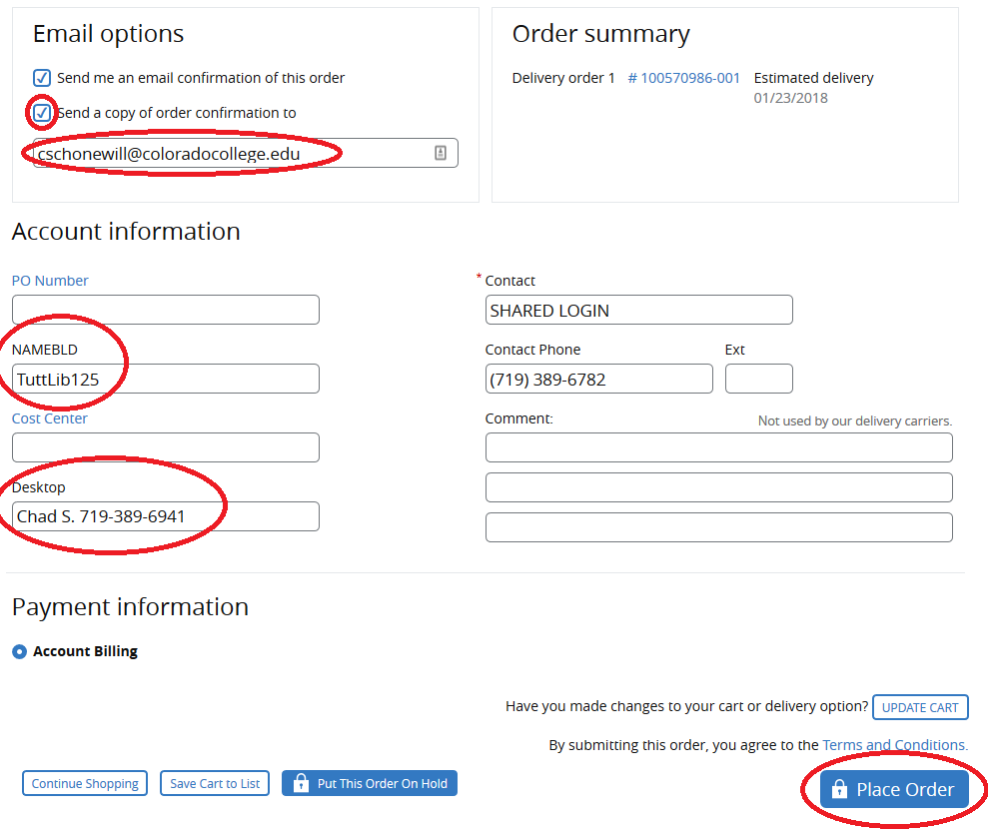This screenshot has height=832, width=988.
Task: Open the Terms and Conditions link
Action: coord(895,745)
